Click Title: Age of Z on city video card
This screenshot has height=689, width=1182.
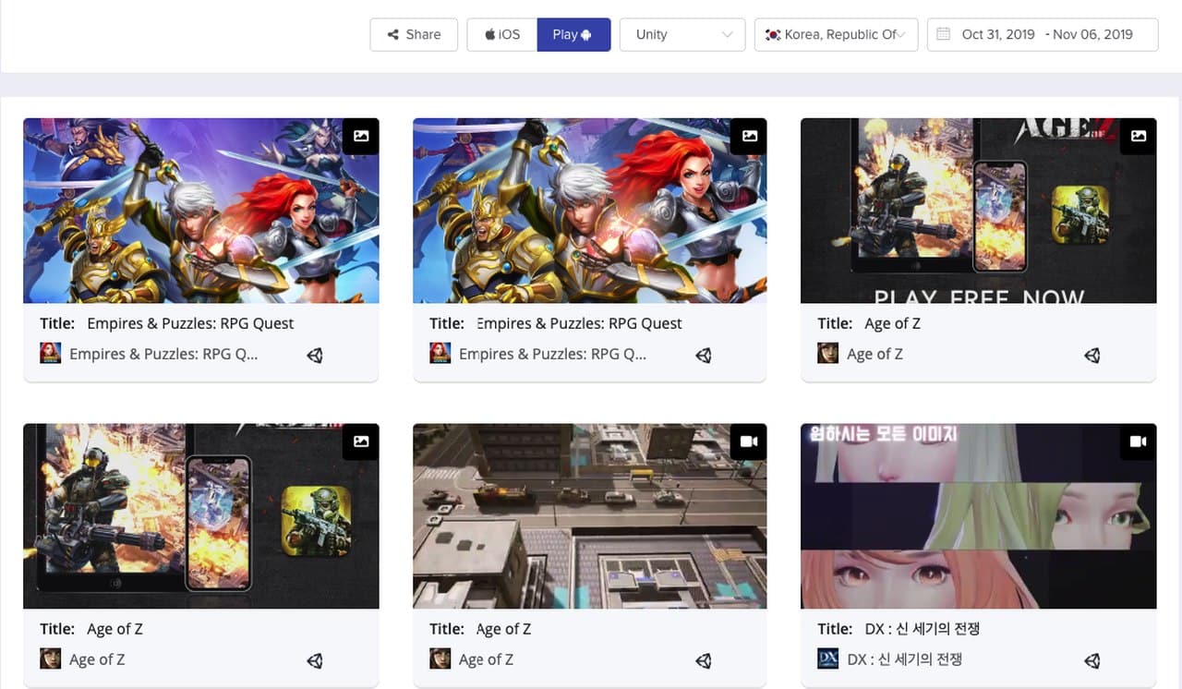[x=480, y=629]
